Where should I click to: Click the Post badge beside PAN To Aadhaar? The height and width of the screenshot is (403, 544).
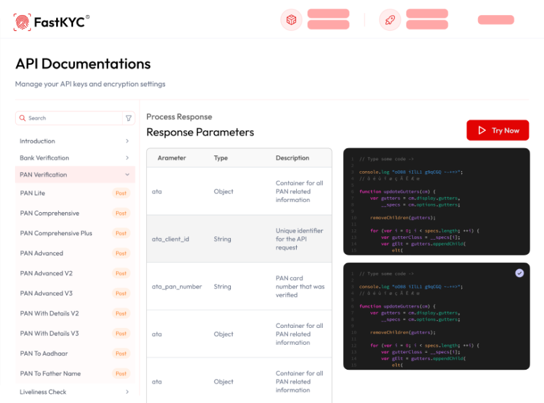(x=121, y=353)
